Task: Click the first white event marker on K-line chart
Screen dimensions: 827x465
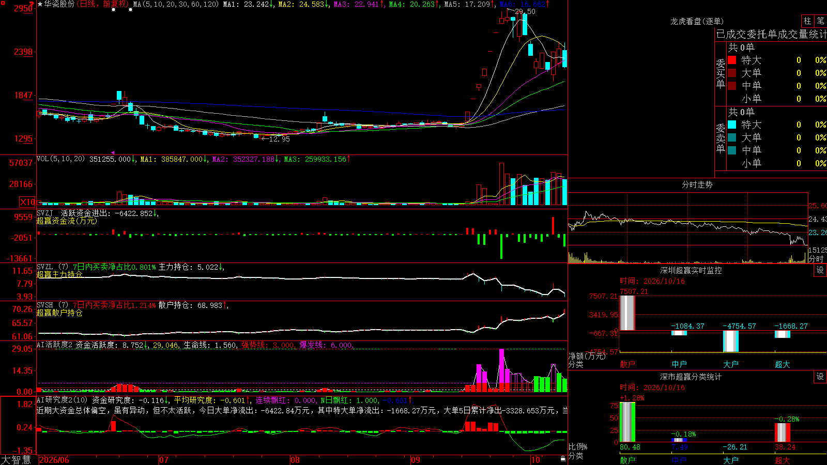Action: tap(114, 9)
